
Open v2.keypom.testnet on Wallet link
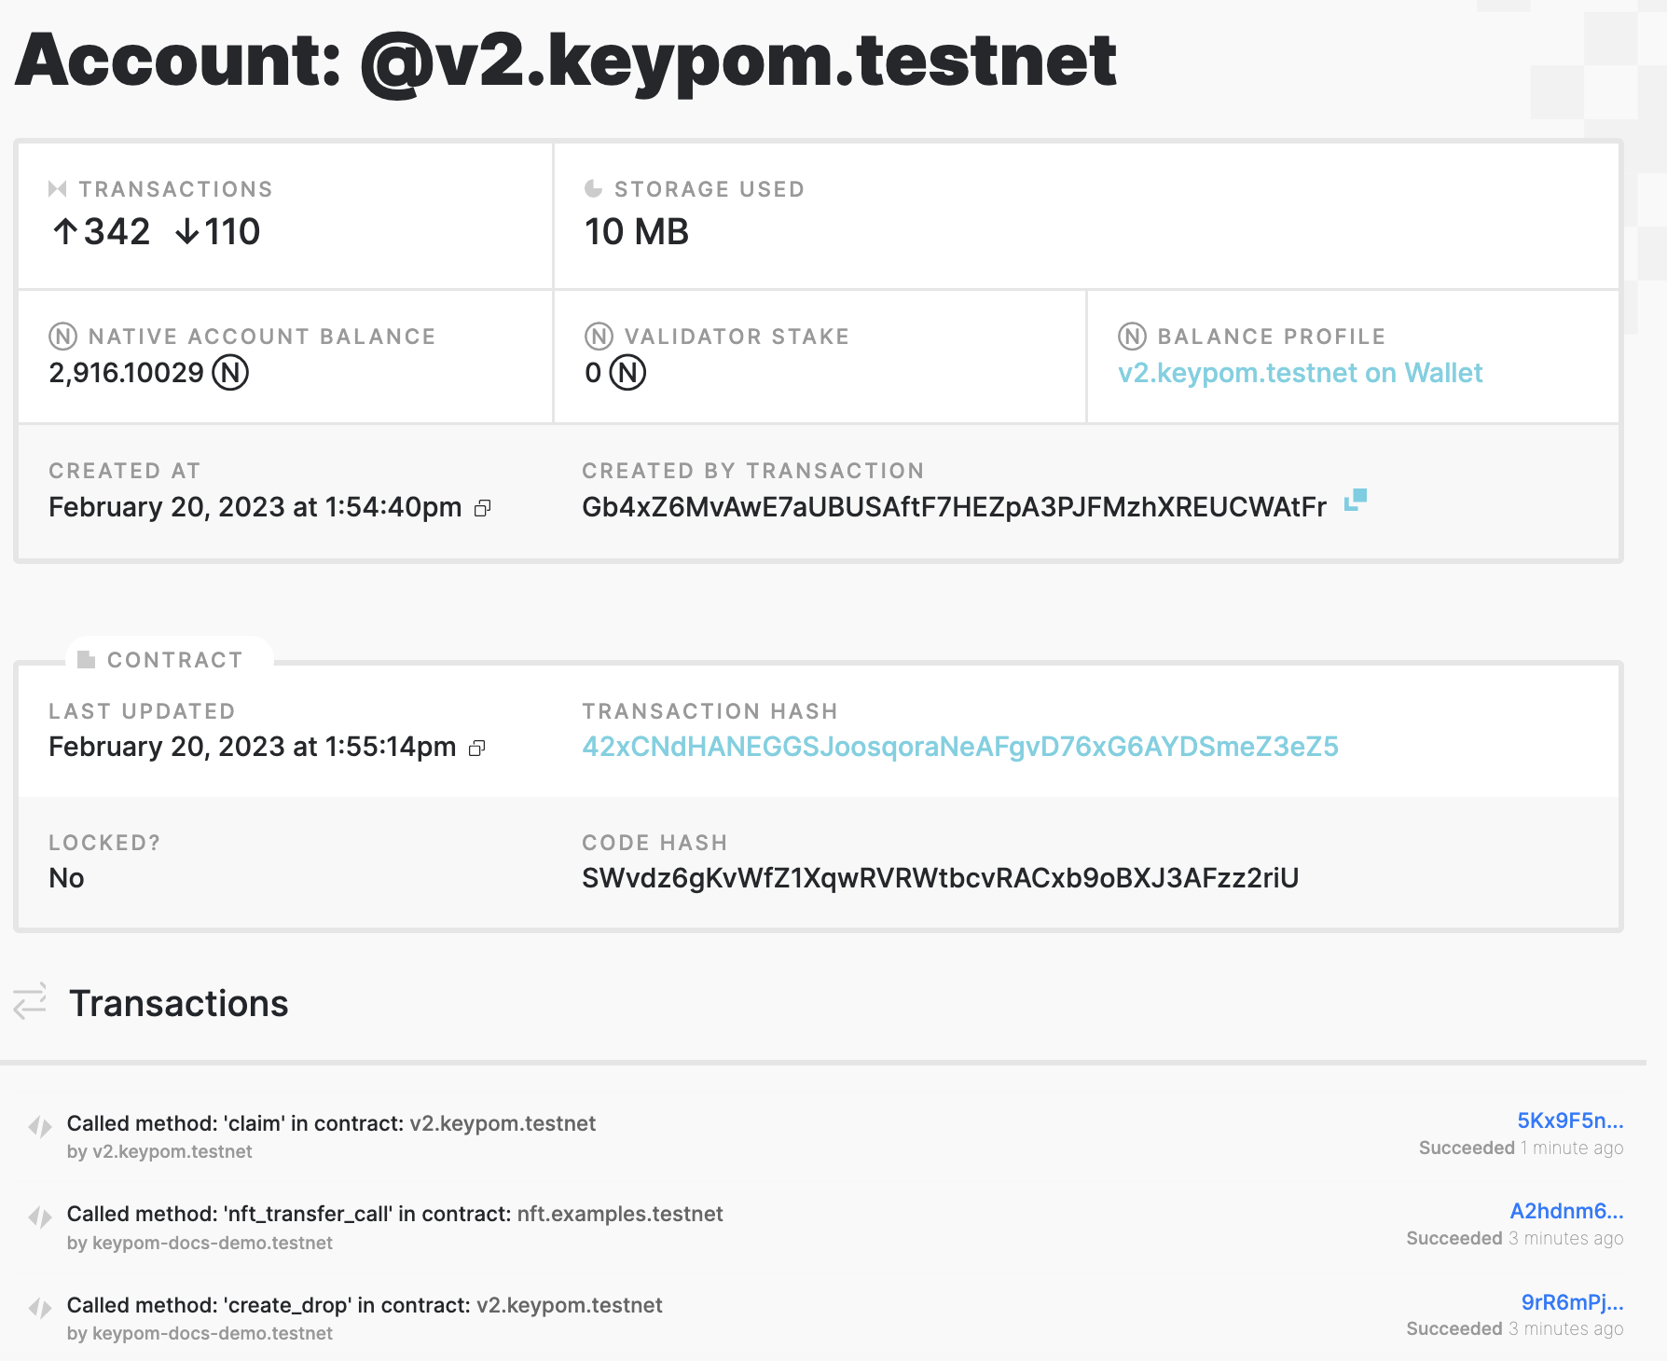(1300, 373)
